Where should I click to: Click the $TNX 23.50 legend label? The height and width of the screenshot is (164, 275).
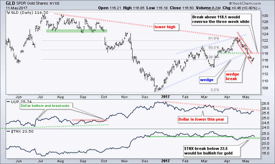tap(22, 132)
